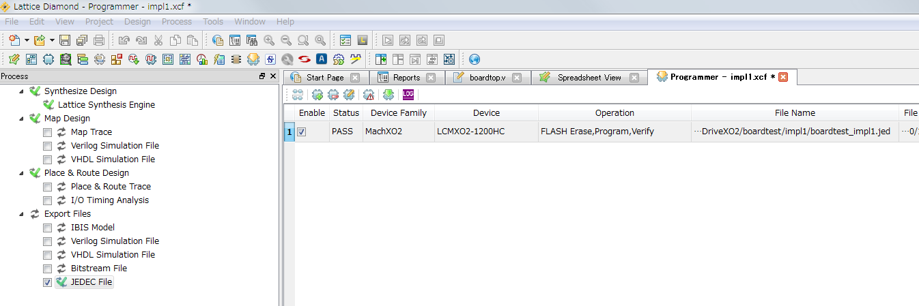
Task: Select JEDEC File process item
Action: [x=91, y=282]
